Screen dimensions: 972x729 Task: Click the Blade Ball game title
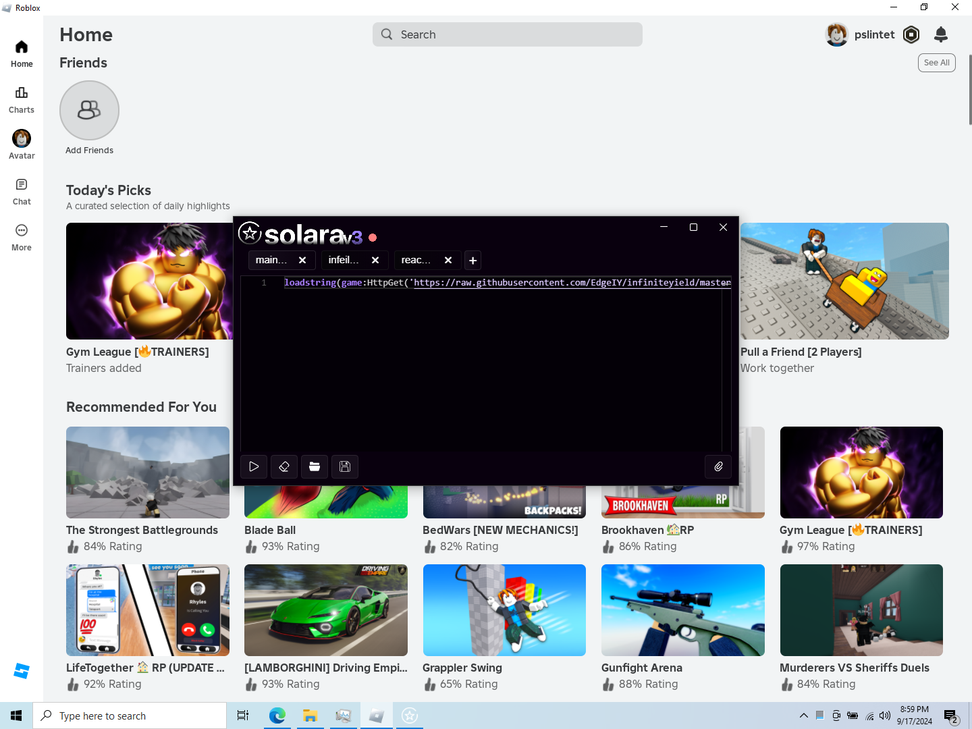(x=270, y=530)
